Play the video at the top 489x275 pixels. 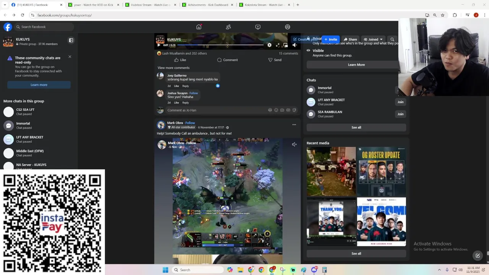[x=159, y=45]
